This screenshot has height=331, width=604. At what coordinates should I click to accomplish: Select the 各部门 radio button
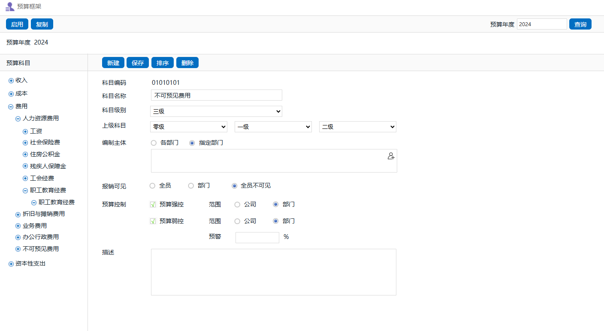(154, 143)
